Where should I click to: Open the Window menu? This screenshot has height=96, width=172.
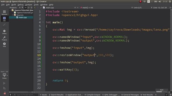44,5
